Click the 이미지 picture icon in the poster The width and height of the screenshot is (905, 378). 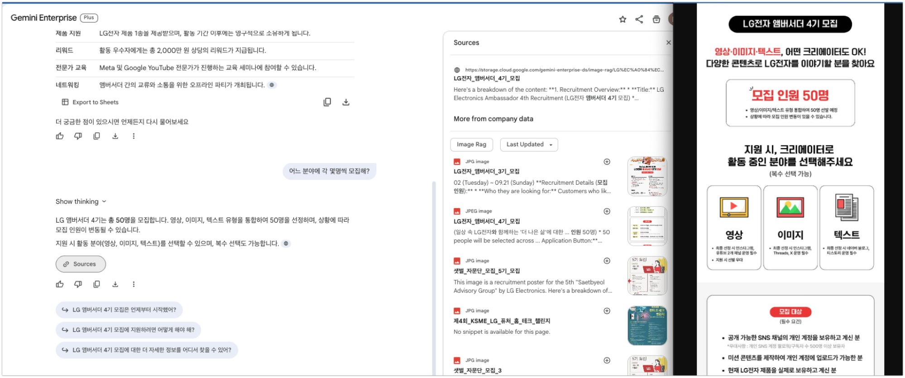point(790,207)
